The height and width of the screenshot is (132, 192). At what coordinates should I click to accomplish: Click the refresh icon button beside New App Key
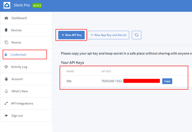136,35
